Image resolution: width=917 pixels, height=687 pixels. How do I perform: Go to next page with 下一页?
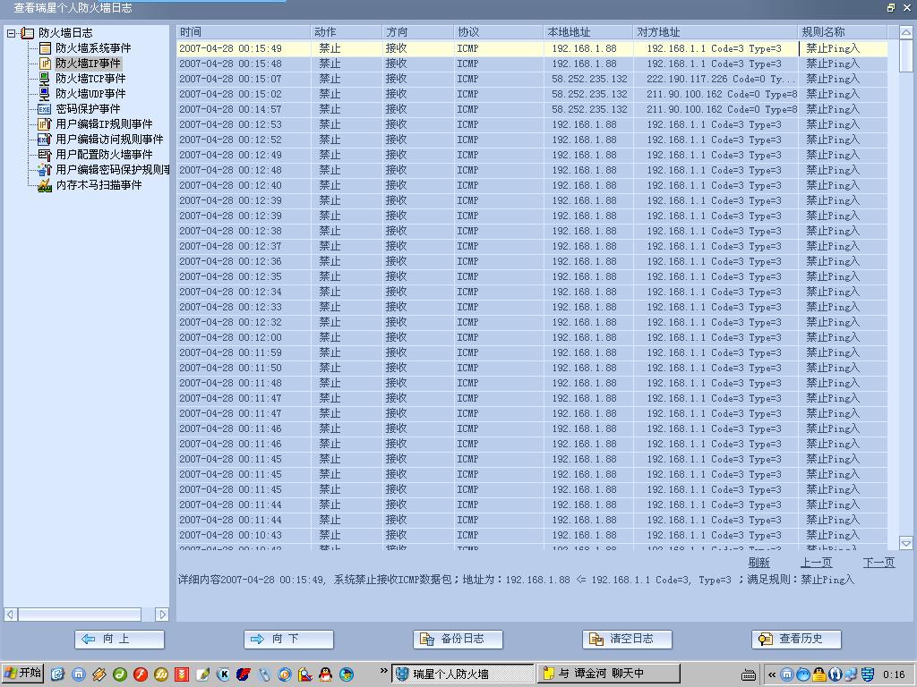pyautogui.click(x=878, y=563)
